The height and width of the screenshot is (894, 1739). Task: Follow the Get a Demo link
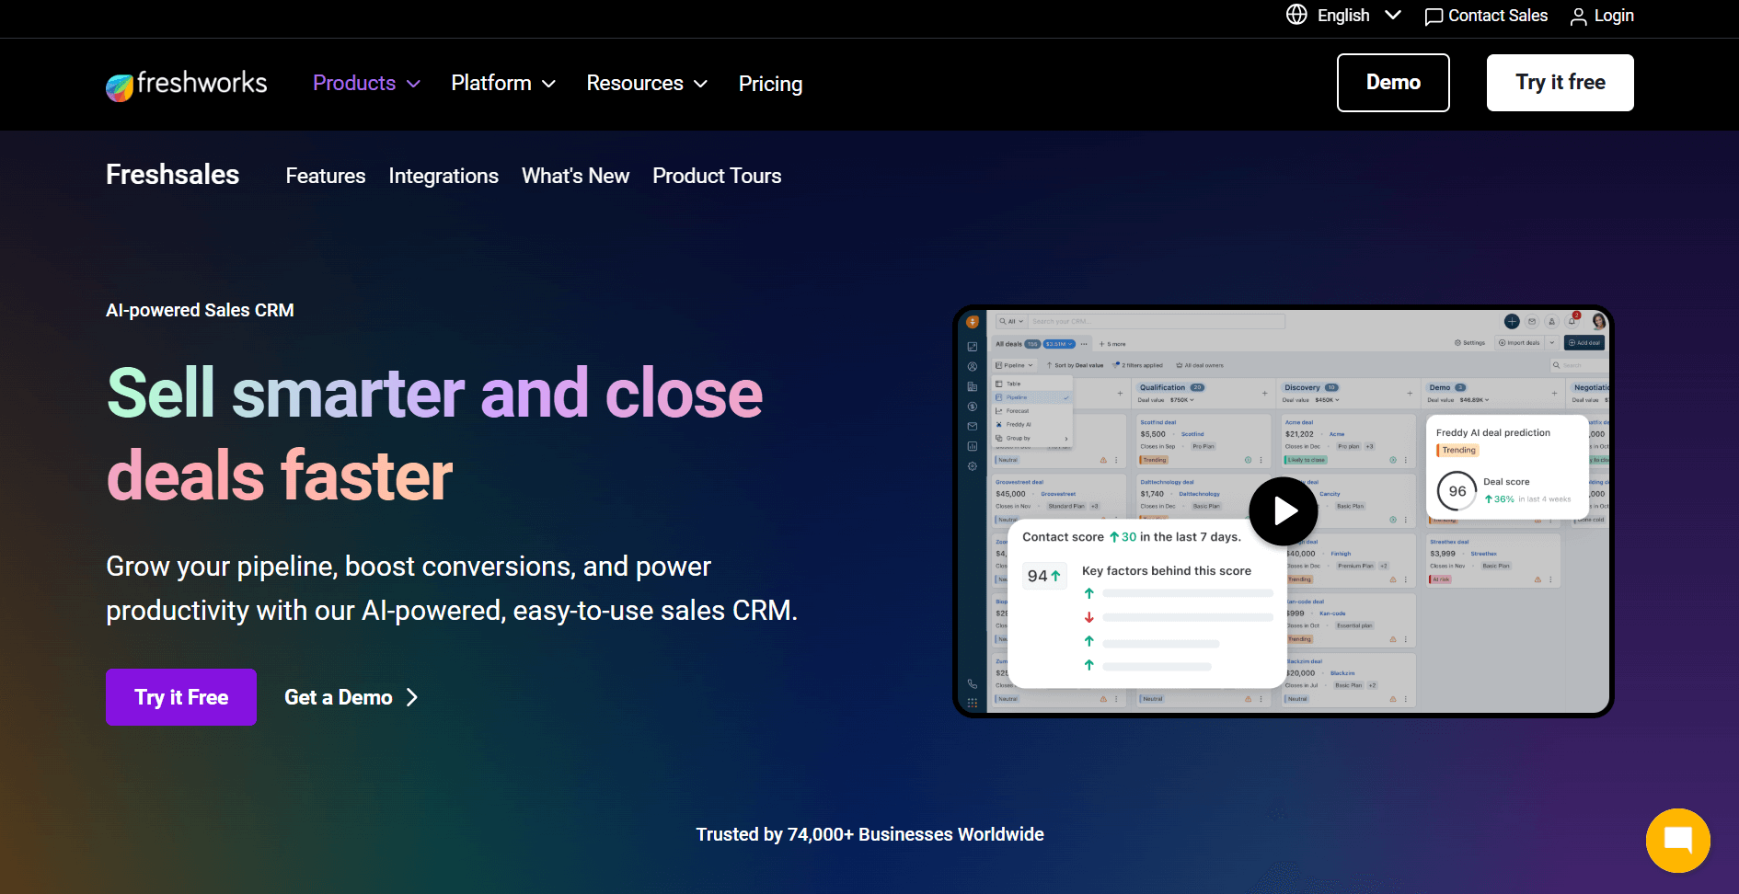pos(351,697)
